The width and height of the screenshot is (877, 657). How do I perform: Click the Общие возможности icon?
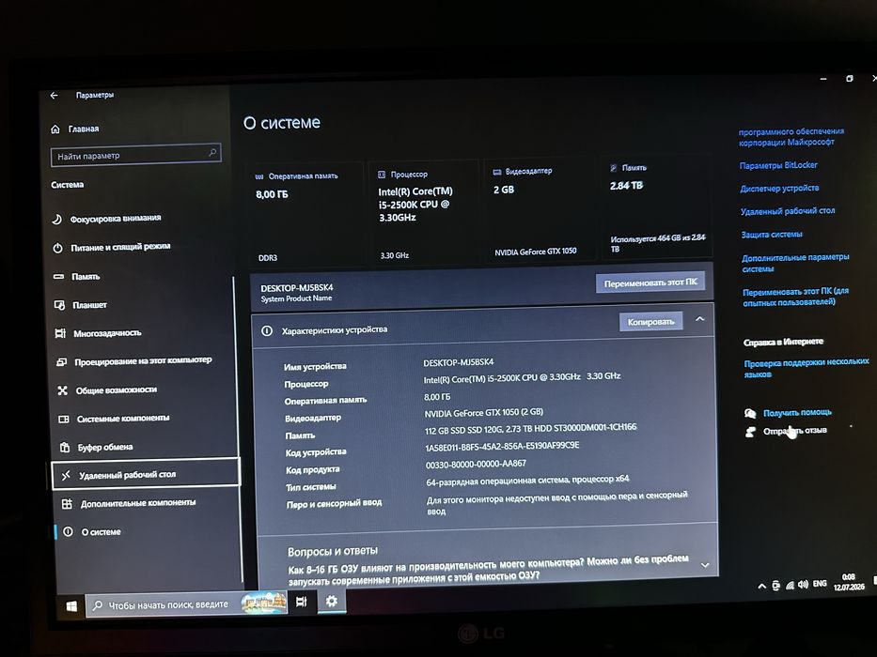pyautogui.click(x=63, y=390)
